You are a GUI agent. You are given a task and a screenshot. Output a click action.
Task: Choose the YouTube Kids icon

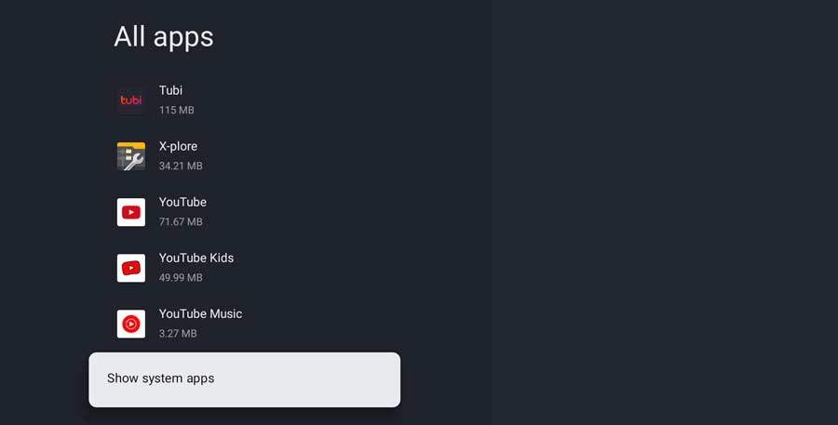(131, 268)
